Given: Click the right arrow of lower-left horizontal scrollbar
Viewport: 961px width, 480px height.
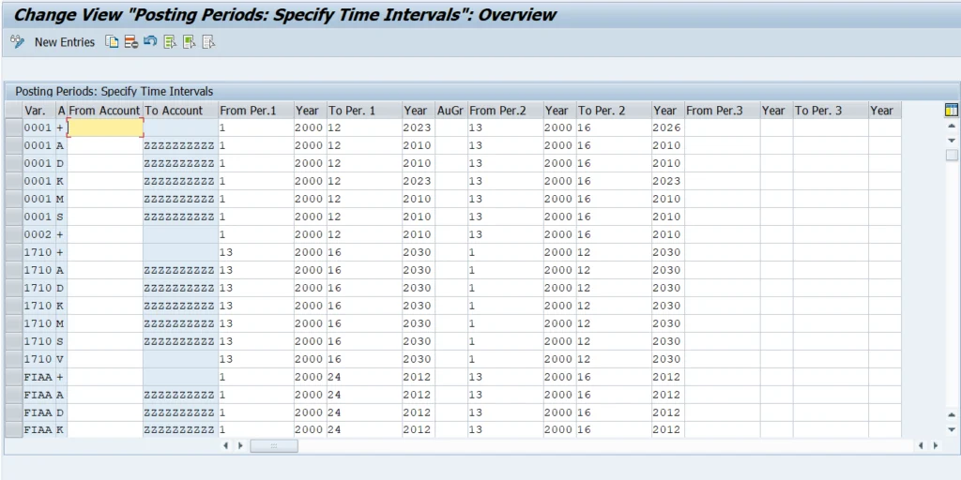Looking at the screenshot, I should 240,445.
